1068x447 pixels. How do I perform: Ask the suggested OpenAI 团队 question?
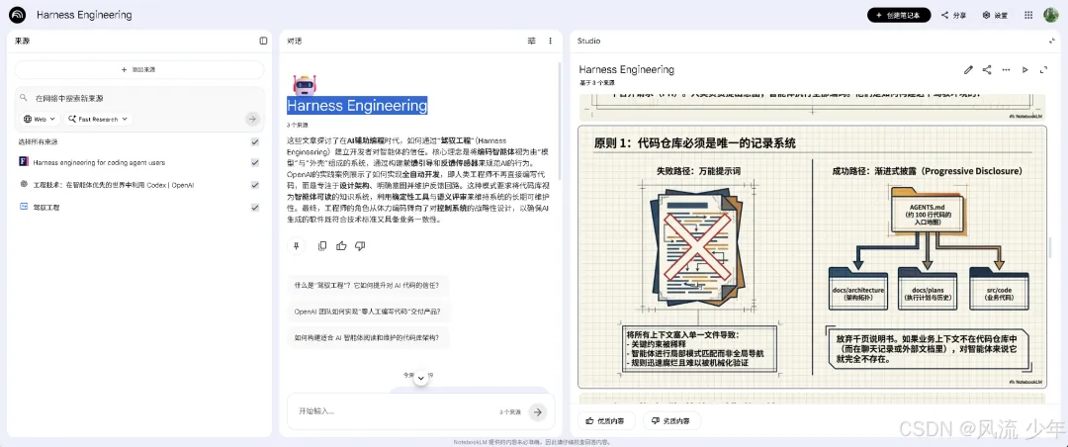click(x=369, y=312)
